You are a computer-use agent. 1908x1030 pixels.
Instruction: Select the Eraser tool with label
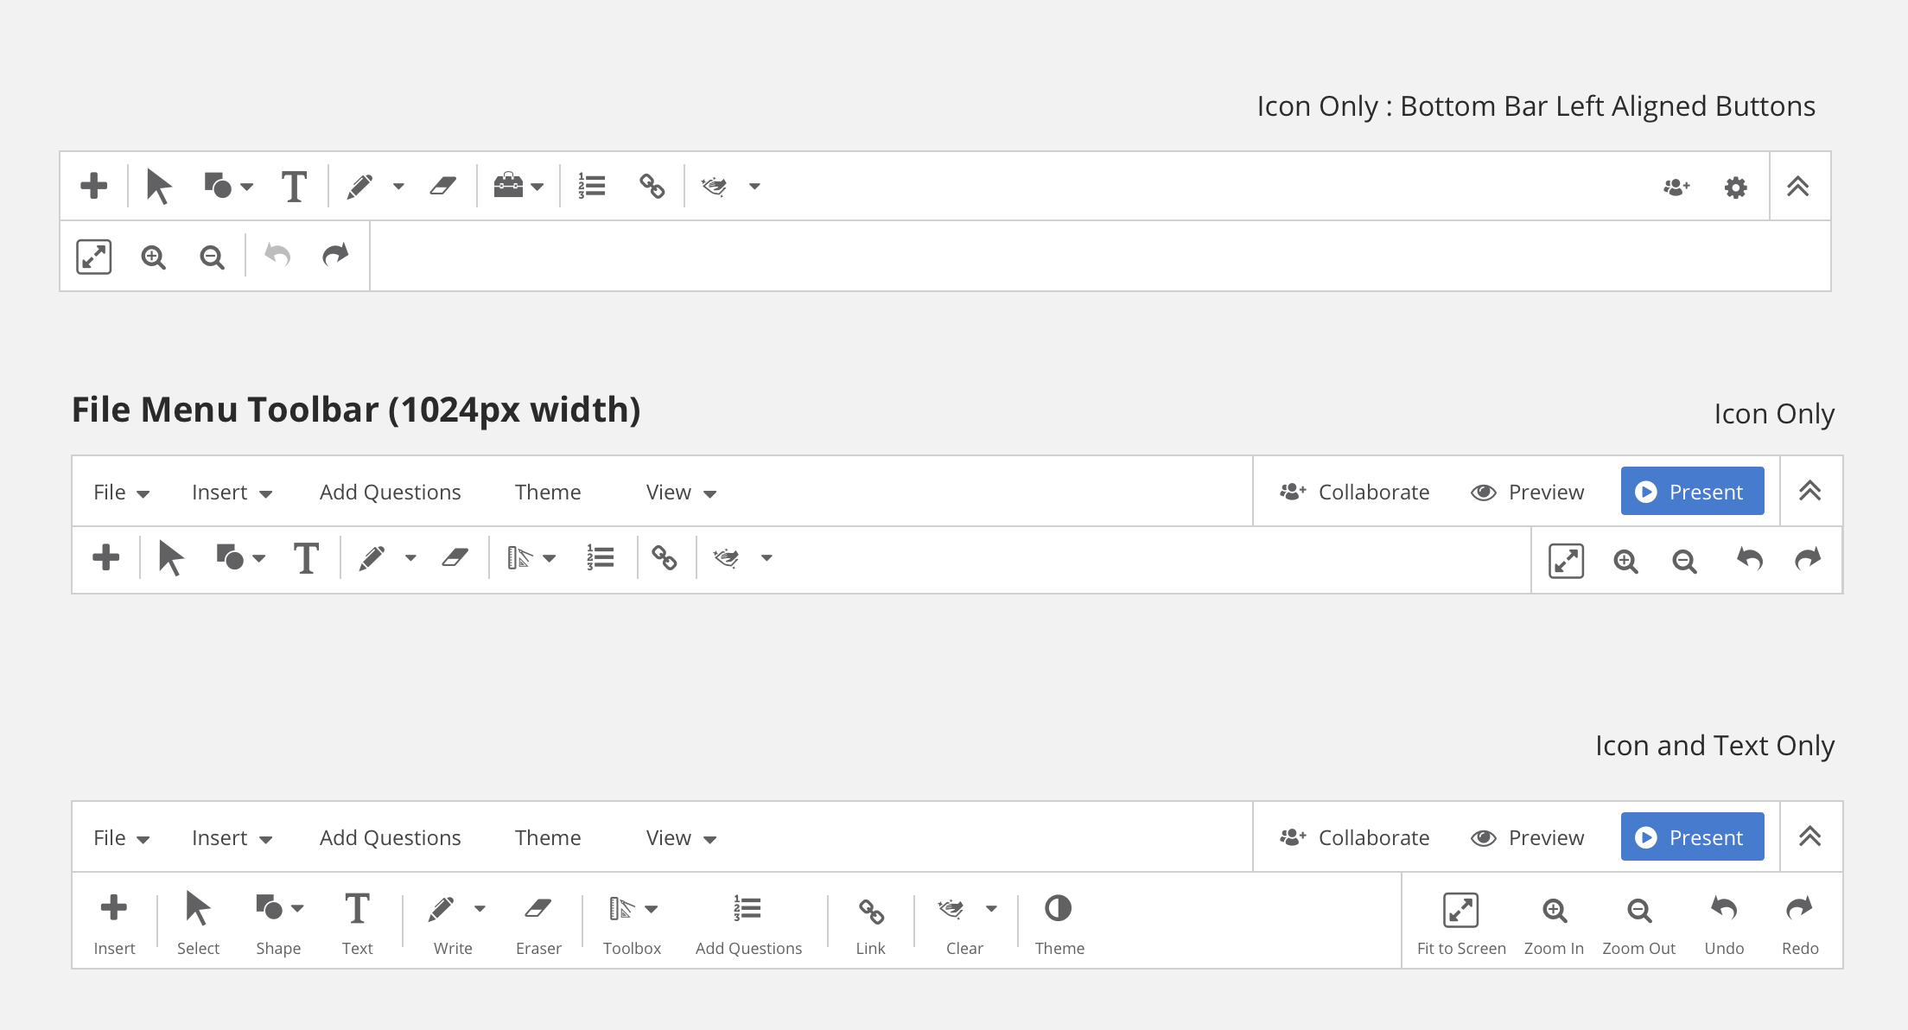538,923
